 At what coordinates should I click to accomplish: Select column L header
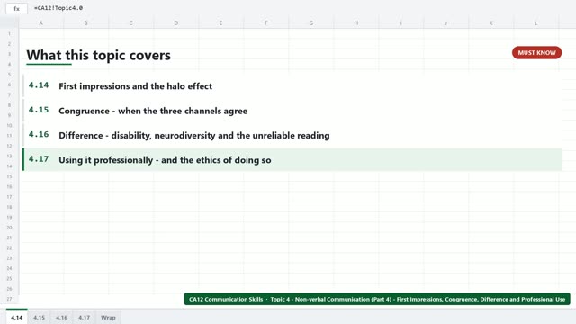click(536, 22)
